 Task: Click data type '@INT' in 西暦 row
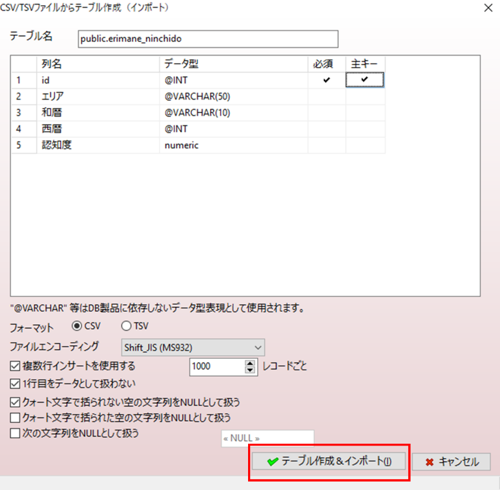tap(233, 129)
